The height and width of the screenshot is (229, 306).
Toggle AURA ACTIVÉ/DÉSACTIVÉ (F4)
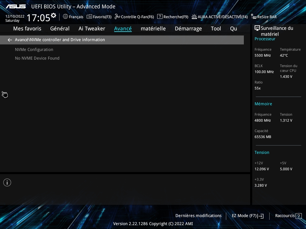click(222, 17)
